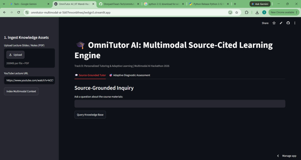Click Streamlit Share button
301x160 pixels.
265,23
